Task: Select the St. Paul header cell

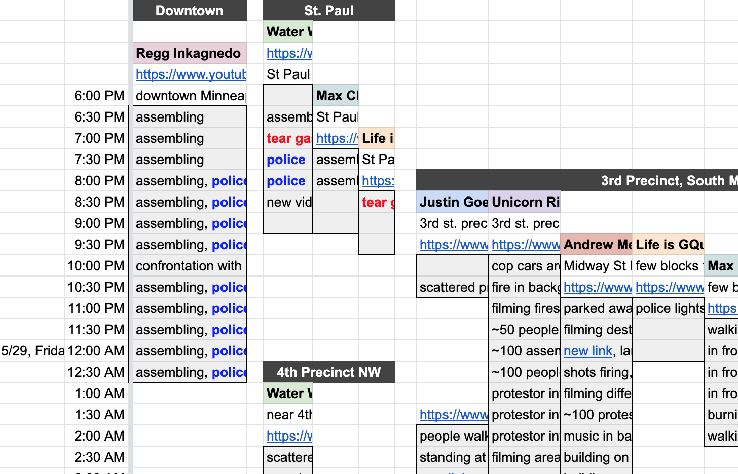Action: (329, 11)
